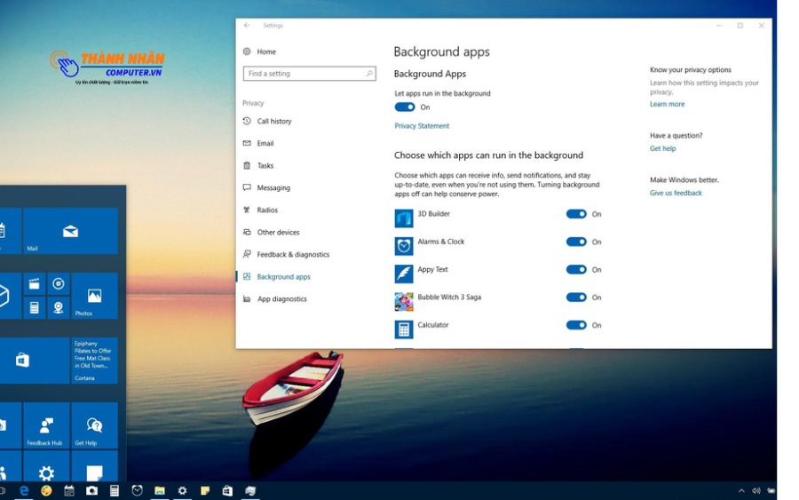Open Microsoft Edge from the taskbar

tap(24, 490)
